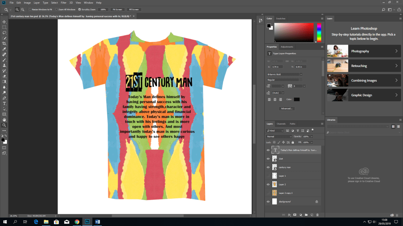Select the Move tool
The height and width of the screenshot is (226, 403).
(x=4, y=21)
